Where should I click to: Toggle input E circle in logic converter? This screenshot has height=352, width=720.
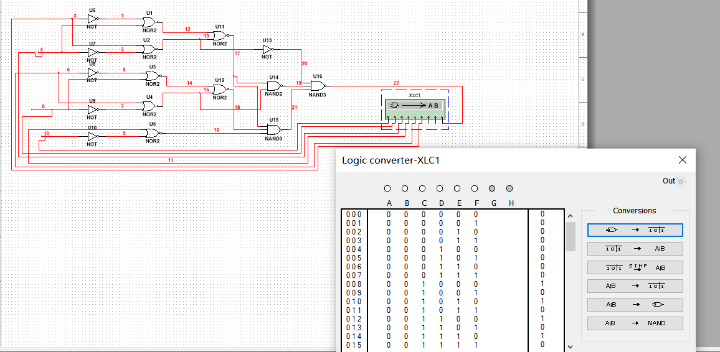[x=457, y=188]
